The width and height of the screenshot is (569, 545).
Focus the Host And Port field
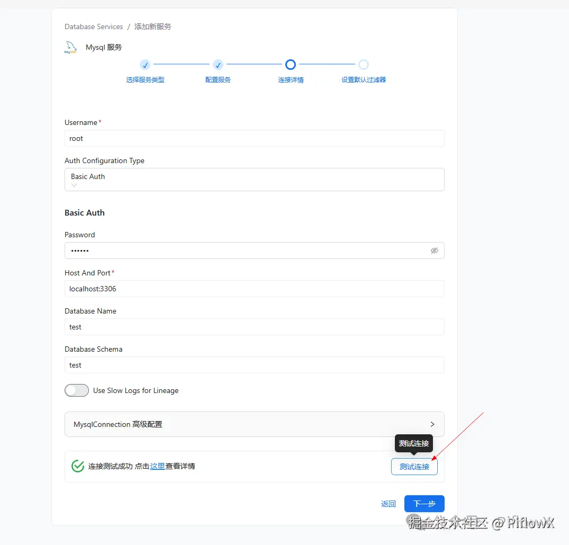[255, 289]
